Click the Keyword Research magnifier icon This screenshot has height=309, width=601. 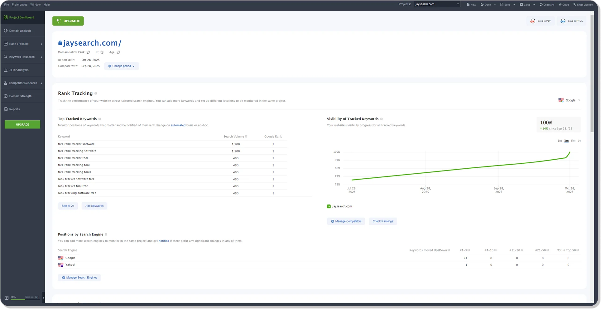click(x=6, y=57)
